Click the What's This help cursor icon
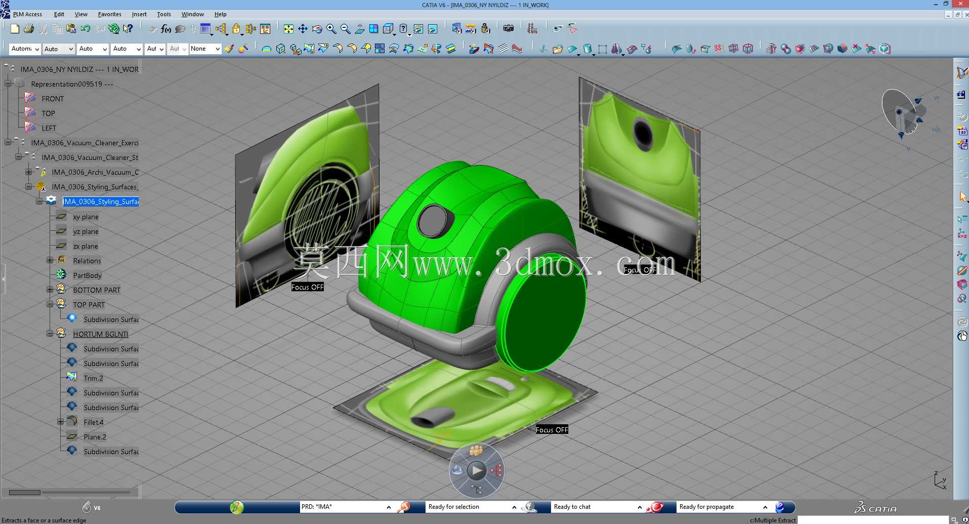The image size is (969, 524). [128, 29]
